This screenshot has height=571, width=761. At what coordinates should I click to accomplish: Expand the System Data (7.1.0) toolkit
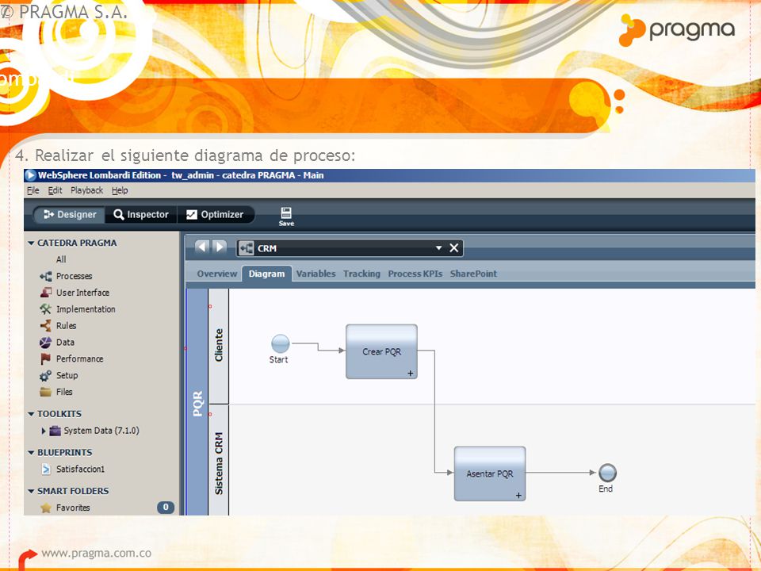(44, 431)
